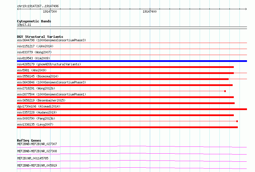This screenshot has height=172, width=255.
Task: Select the red esv3643846 variant bar
Action: click(x=125, y=85)
